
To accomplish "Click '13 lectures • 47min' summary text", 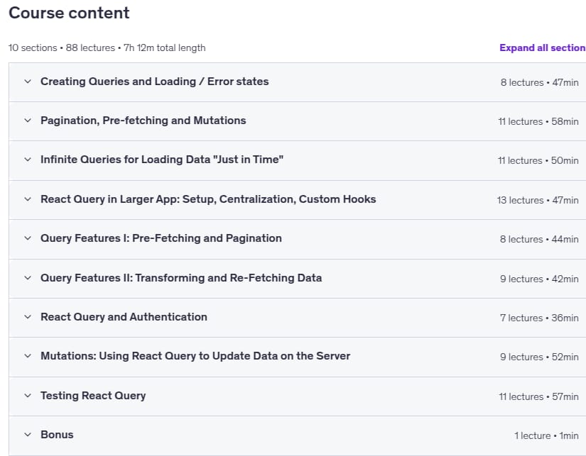I will [x=538, y=201].
